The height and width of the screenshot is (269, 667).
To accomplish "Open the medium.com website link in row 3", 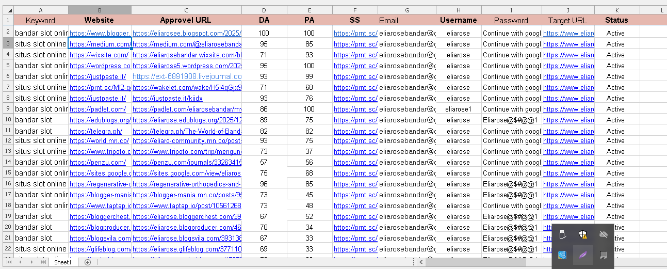I will (100, 44).
